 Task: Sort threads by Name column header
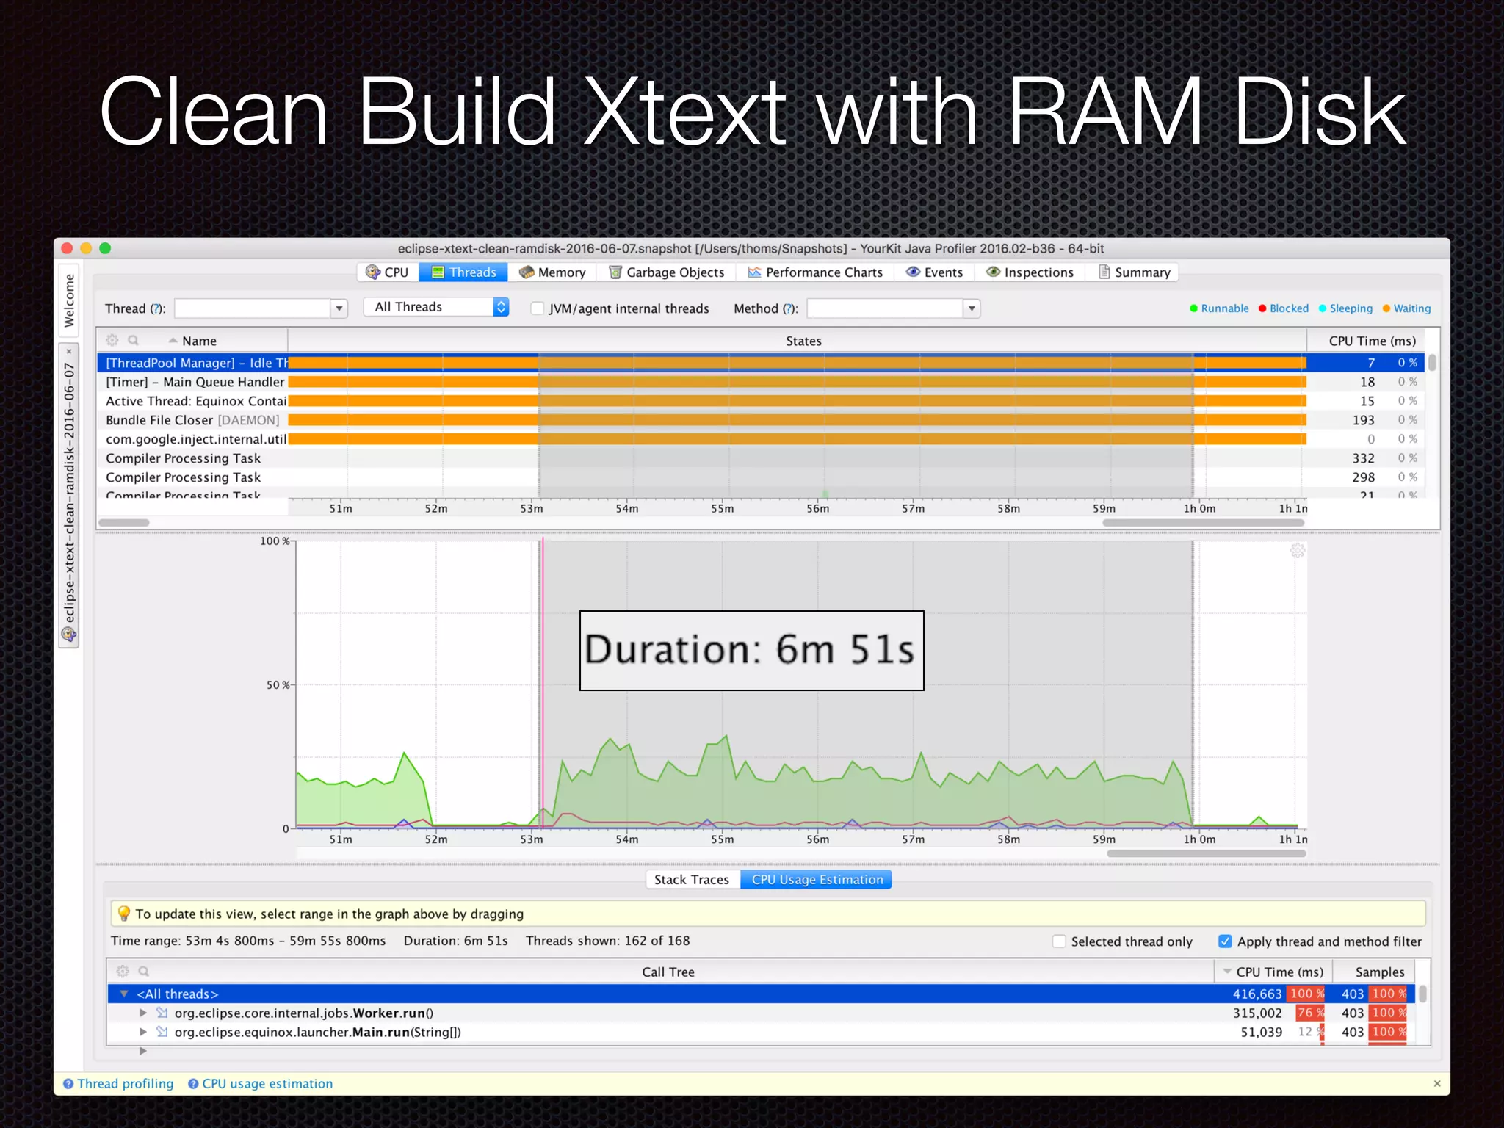tap(199, 341)
